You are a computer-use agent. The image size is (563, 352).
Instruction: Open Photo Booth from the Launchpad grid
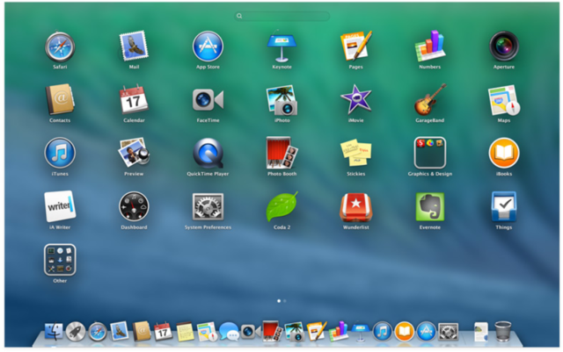[281, 153]
